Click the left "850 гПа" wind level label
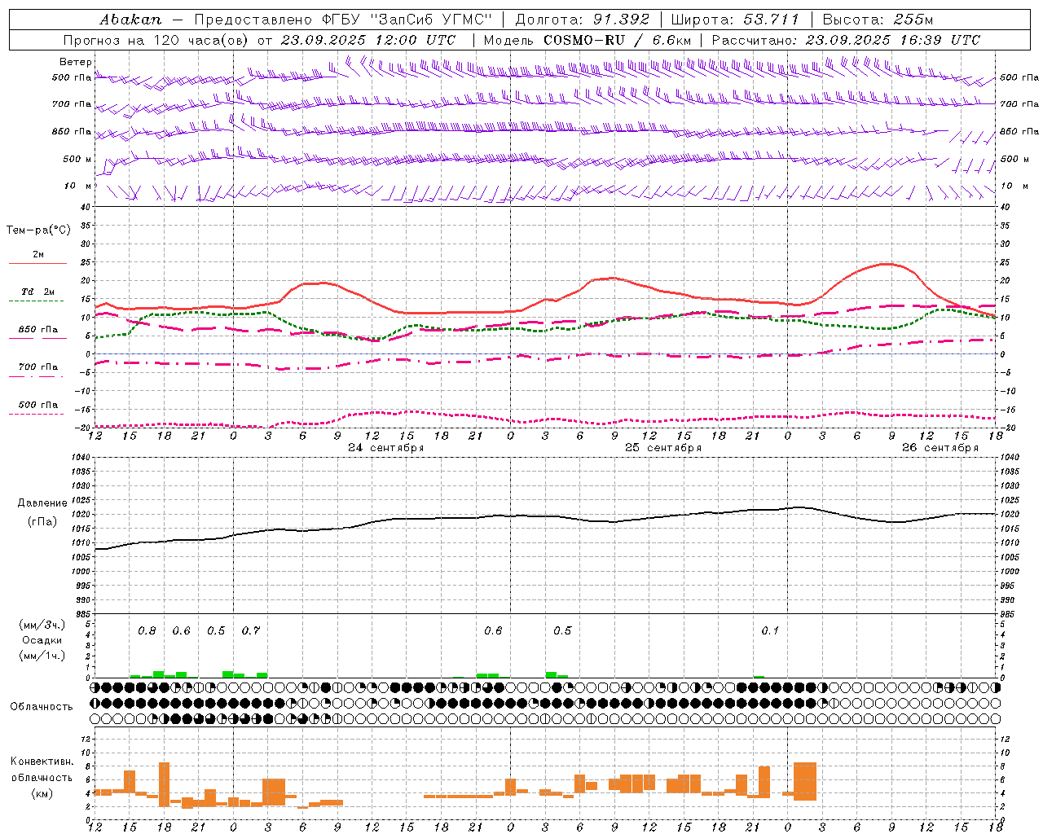The height and width of the screenshot is (834, 1043). point(72,131)
